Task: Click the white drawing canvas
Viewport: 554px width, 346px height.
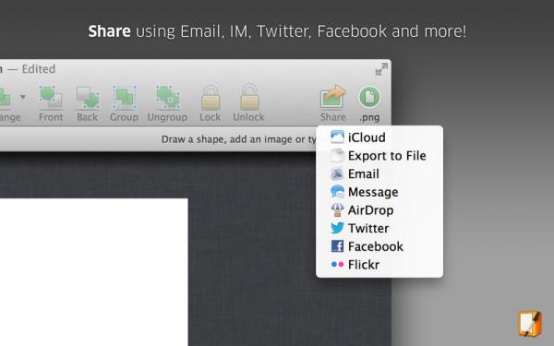Action: [93, 272]
